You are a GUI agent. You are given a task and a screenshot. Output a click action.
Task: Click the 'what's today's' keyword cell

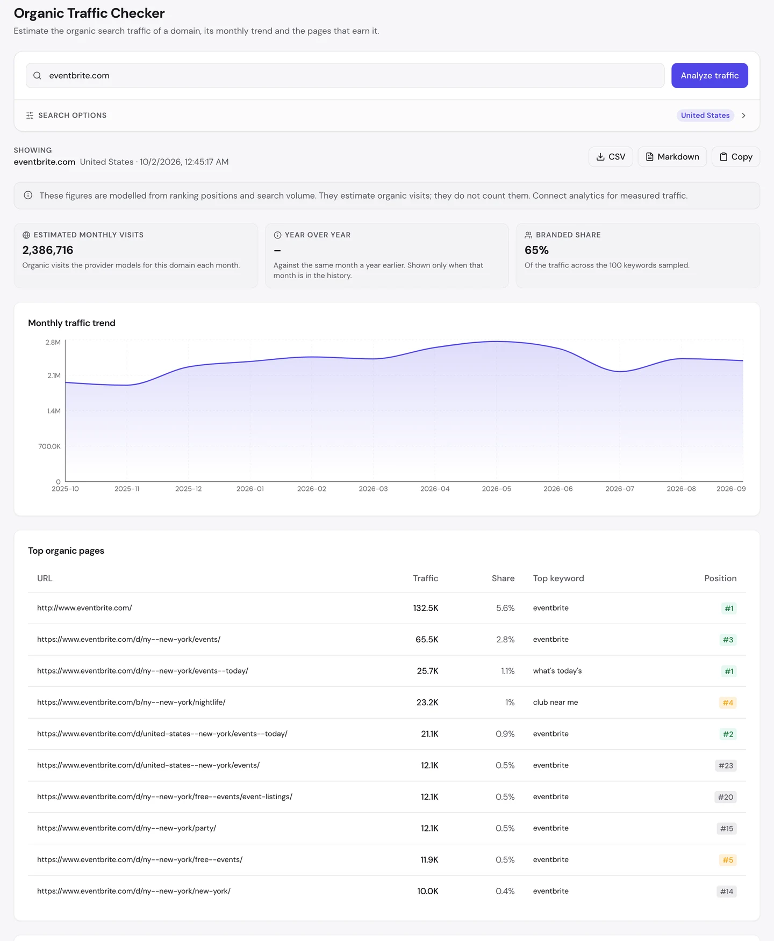coord(557,671)
